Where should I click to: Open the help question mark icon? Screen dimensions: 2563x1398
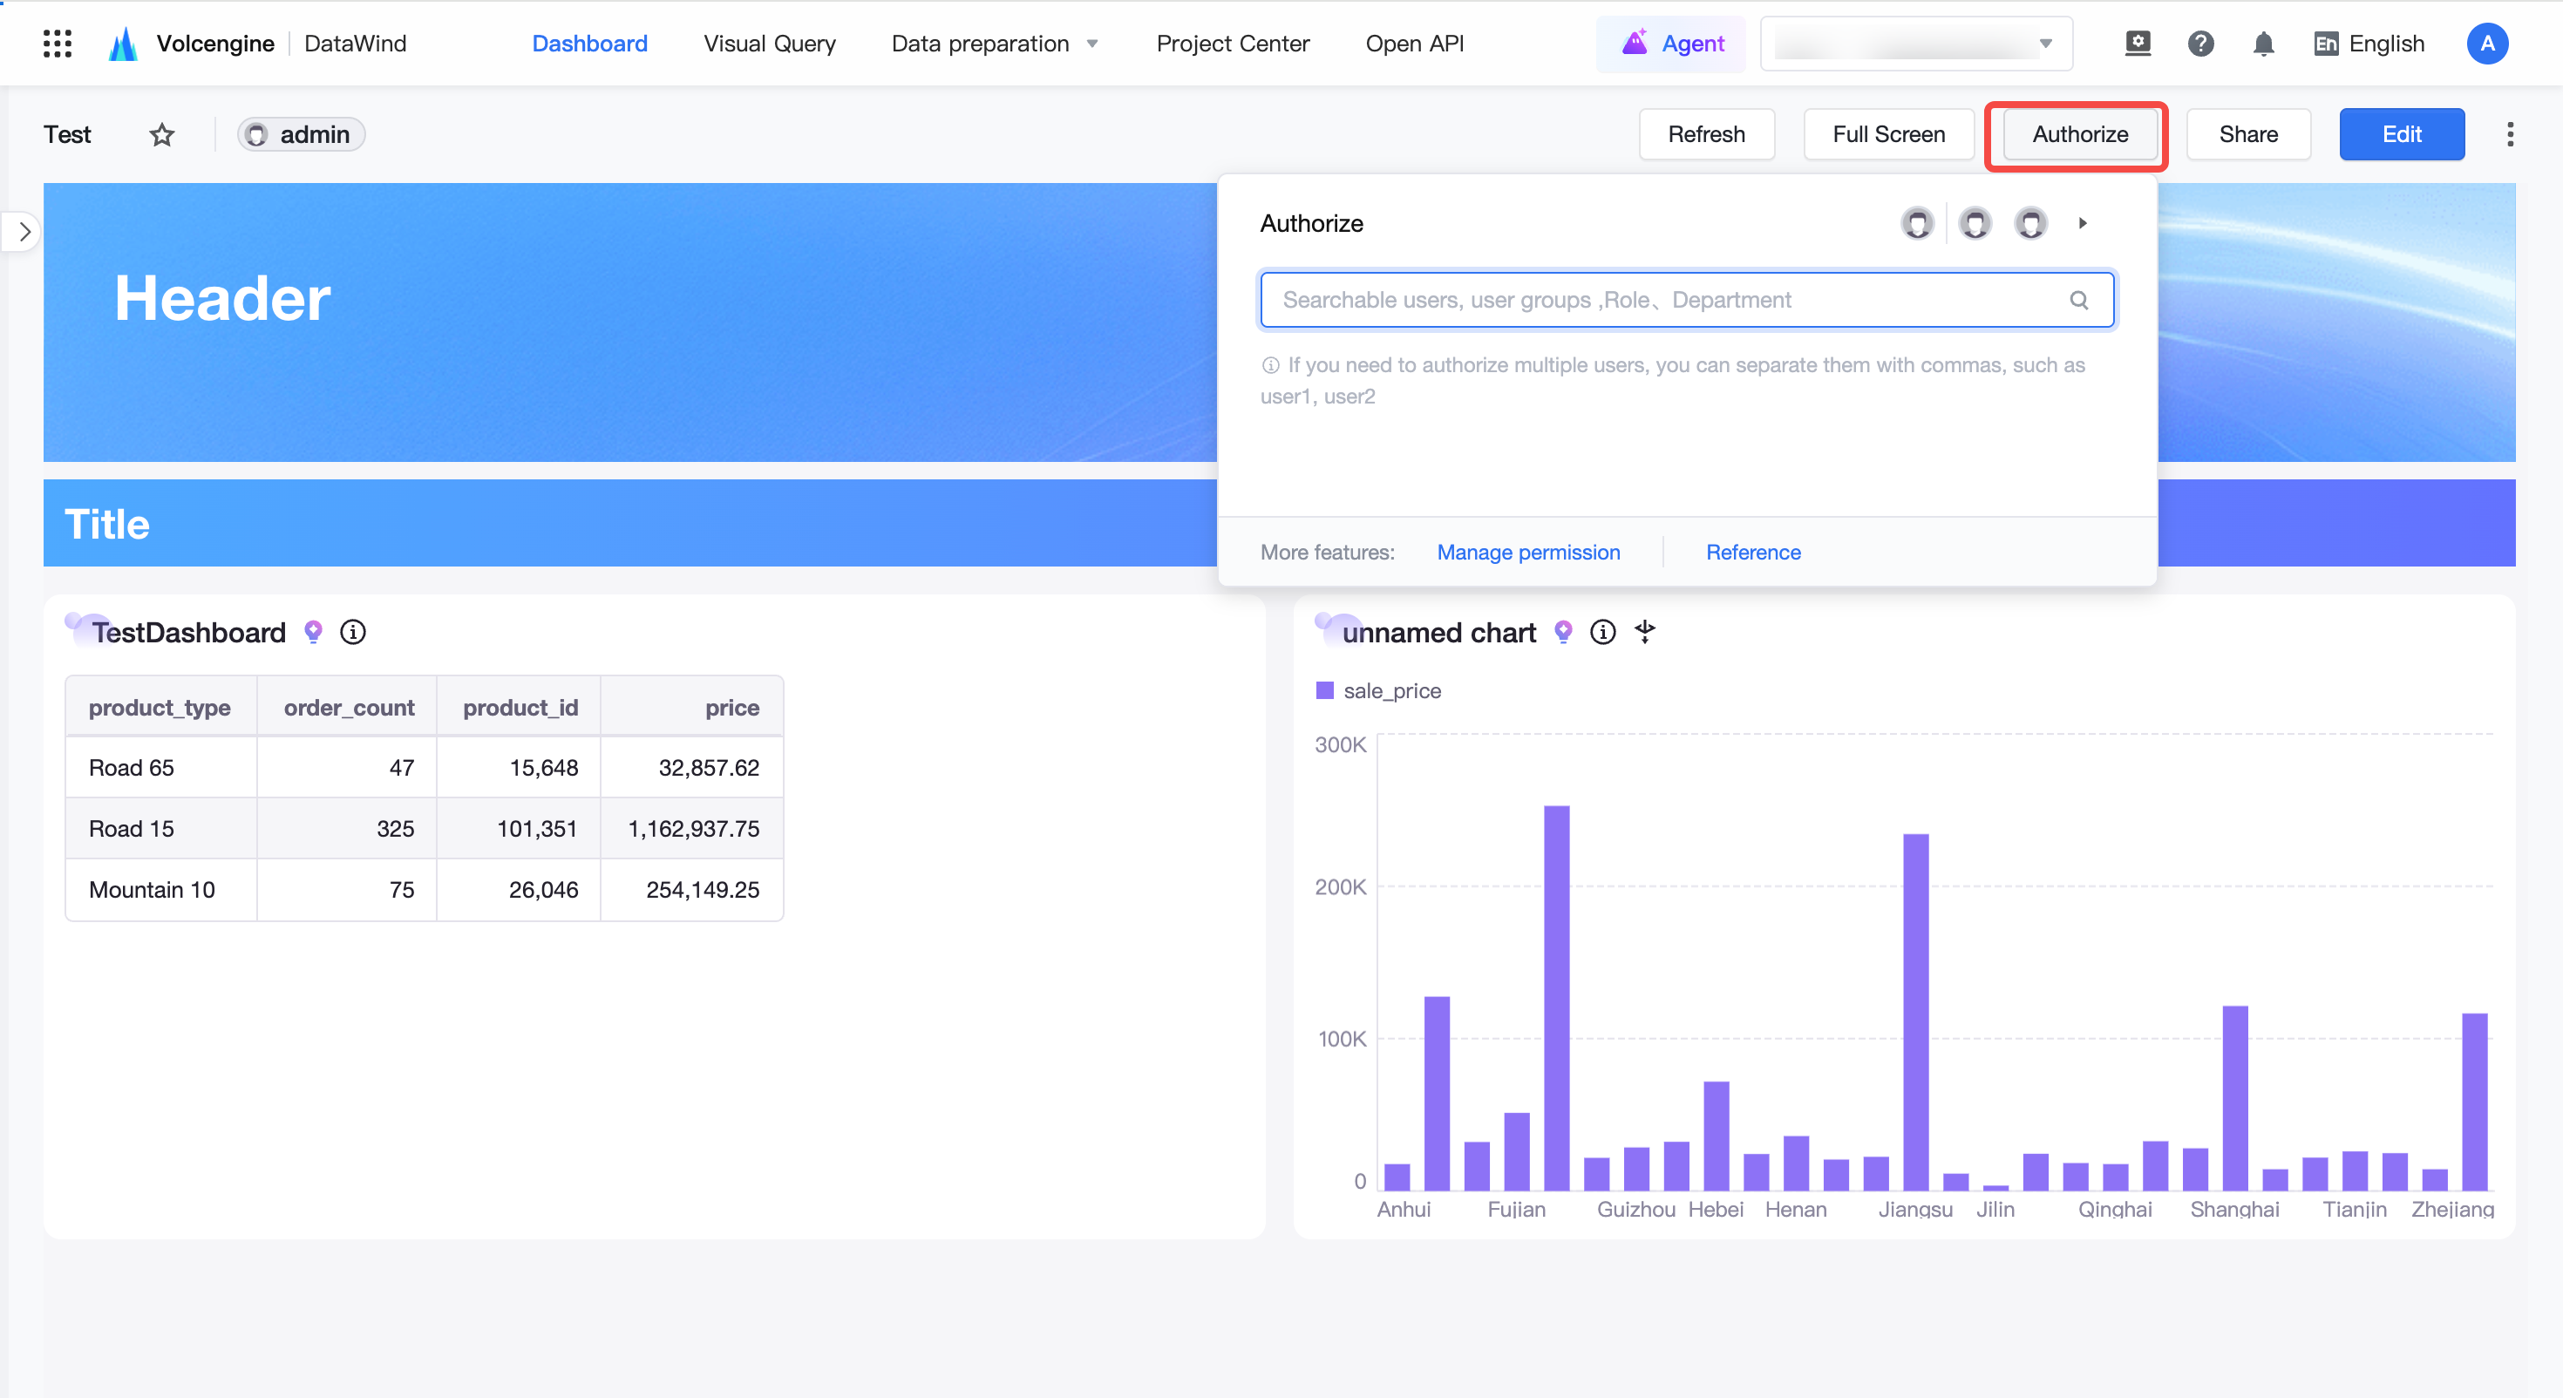pyautogui.click(x=2201, y=44)
